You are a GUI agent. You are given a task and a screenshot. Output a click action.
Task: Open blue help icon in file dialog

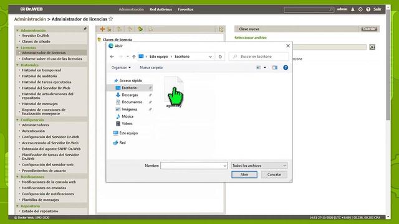click(286, 68)
